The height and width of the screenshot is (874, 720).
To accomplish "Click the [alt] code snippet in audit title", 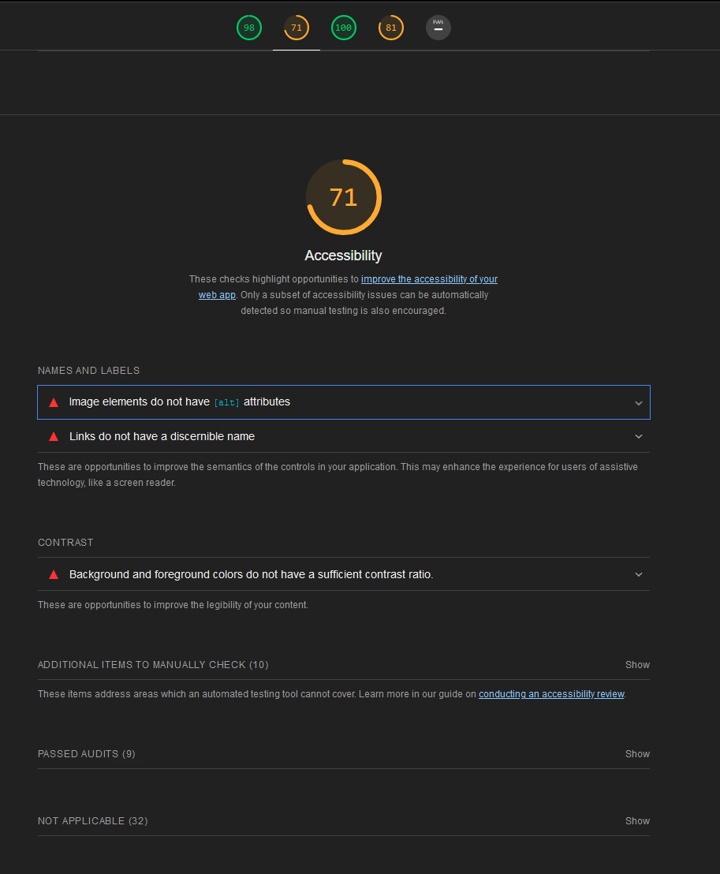I will 227,402.
